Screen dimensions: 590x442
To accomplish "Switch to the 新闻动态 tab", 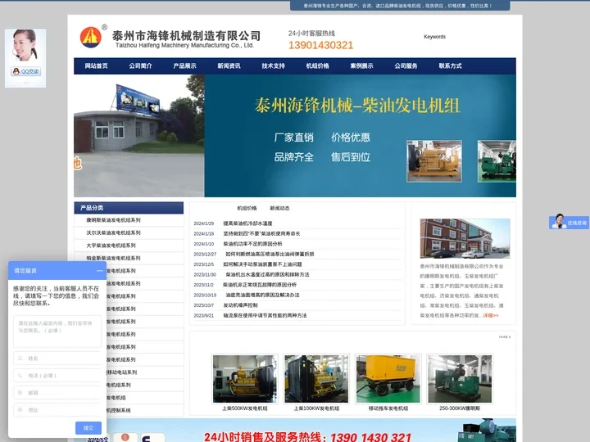I will coord(279,209).
